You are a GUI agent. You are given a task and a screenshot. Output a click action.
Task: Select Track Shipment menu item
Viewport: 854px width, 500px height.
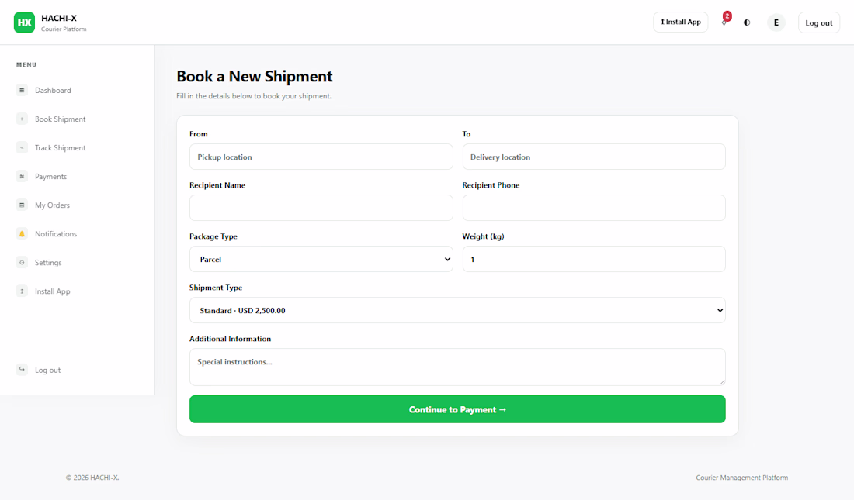pyautogui.click(x=60, y=148)
